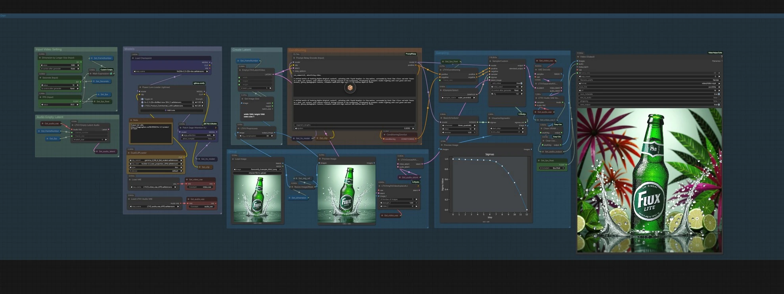Select the Audio Empty Latent group title
Image resolution: width=784 pixels, height=294 pixels.
pyautogui.click(x=50, y=117)
